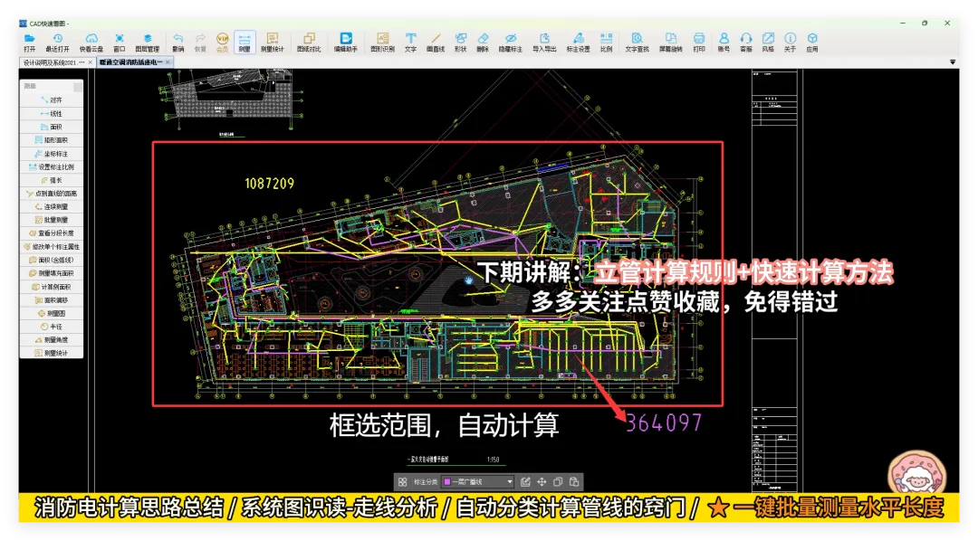
Task: Open 文字查找 text search
Action: 637,43
